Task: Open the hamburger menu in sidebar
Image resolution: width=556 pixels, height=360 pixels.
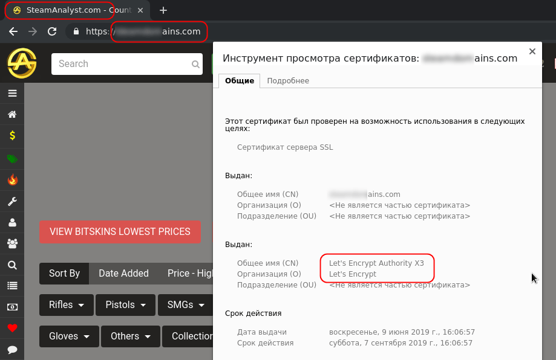Action: click(13, 94)
